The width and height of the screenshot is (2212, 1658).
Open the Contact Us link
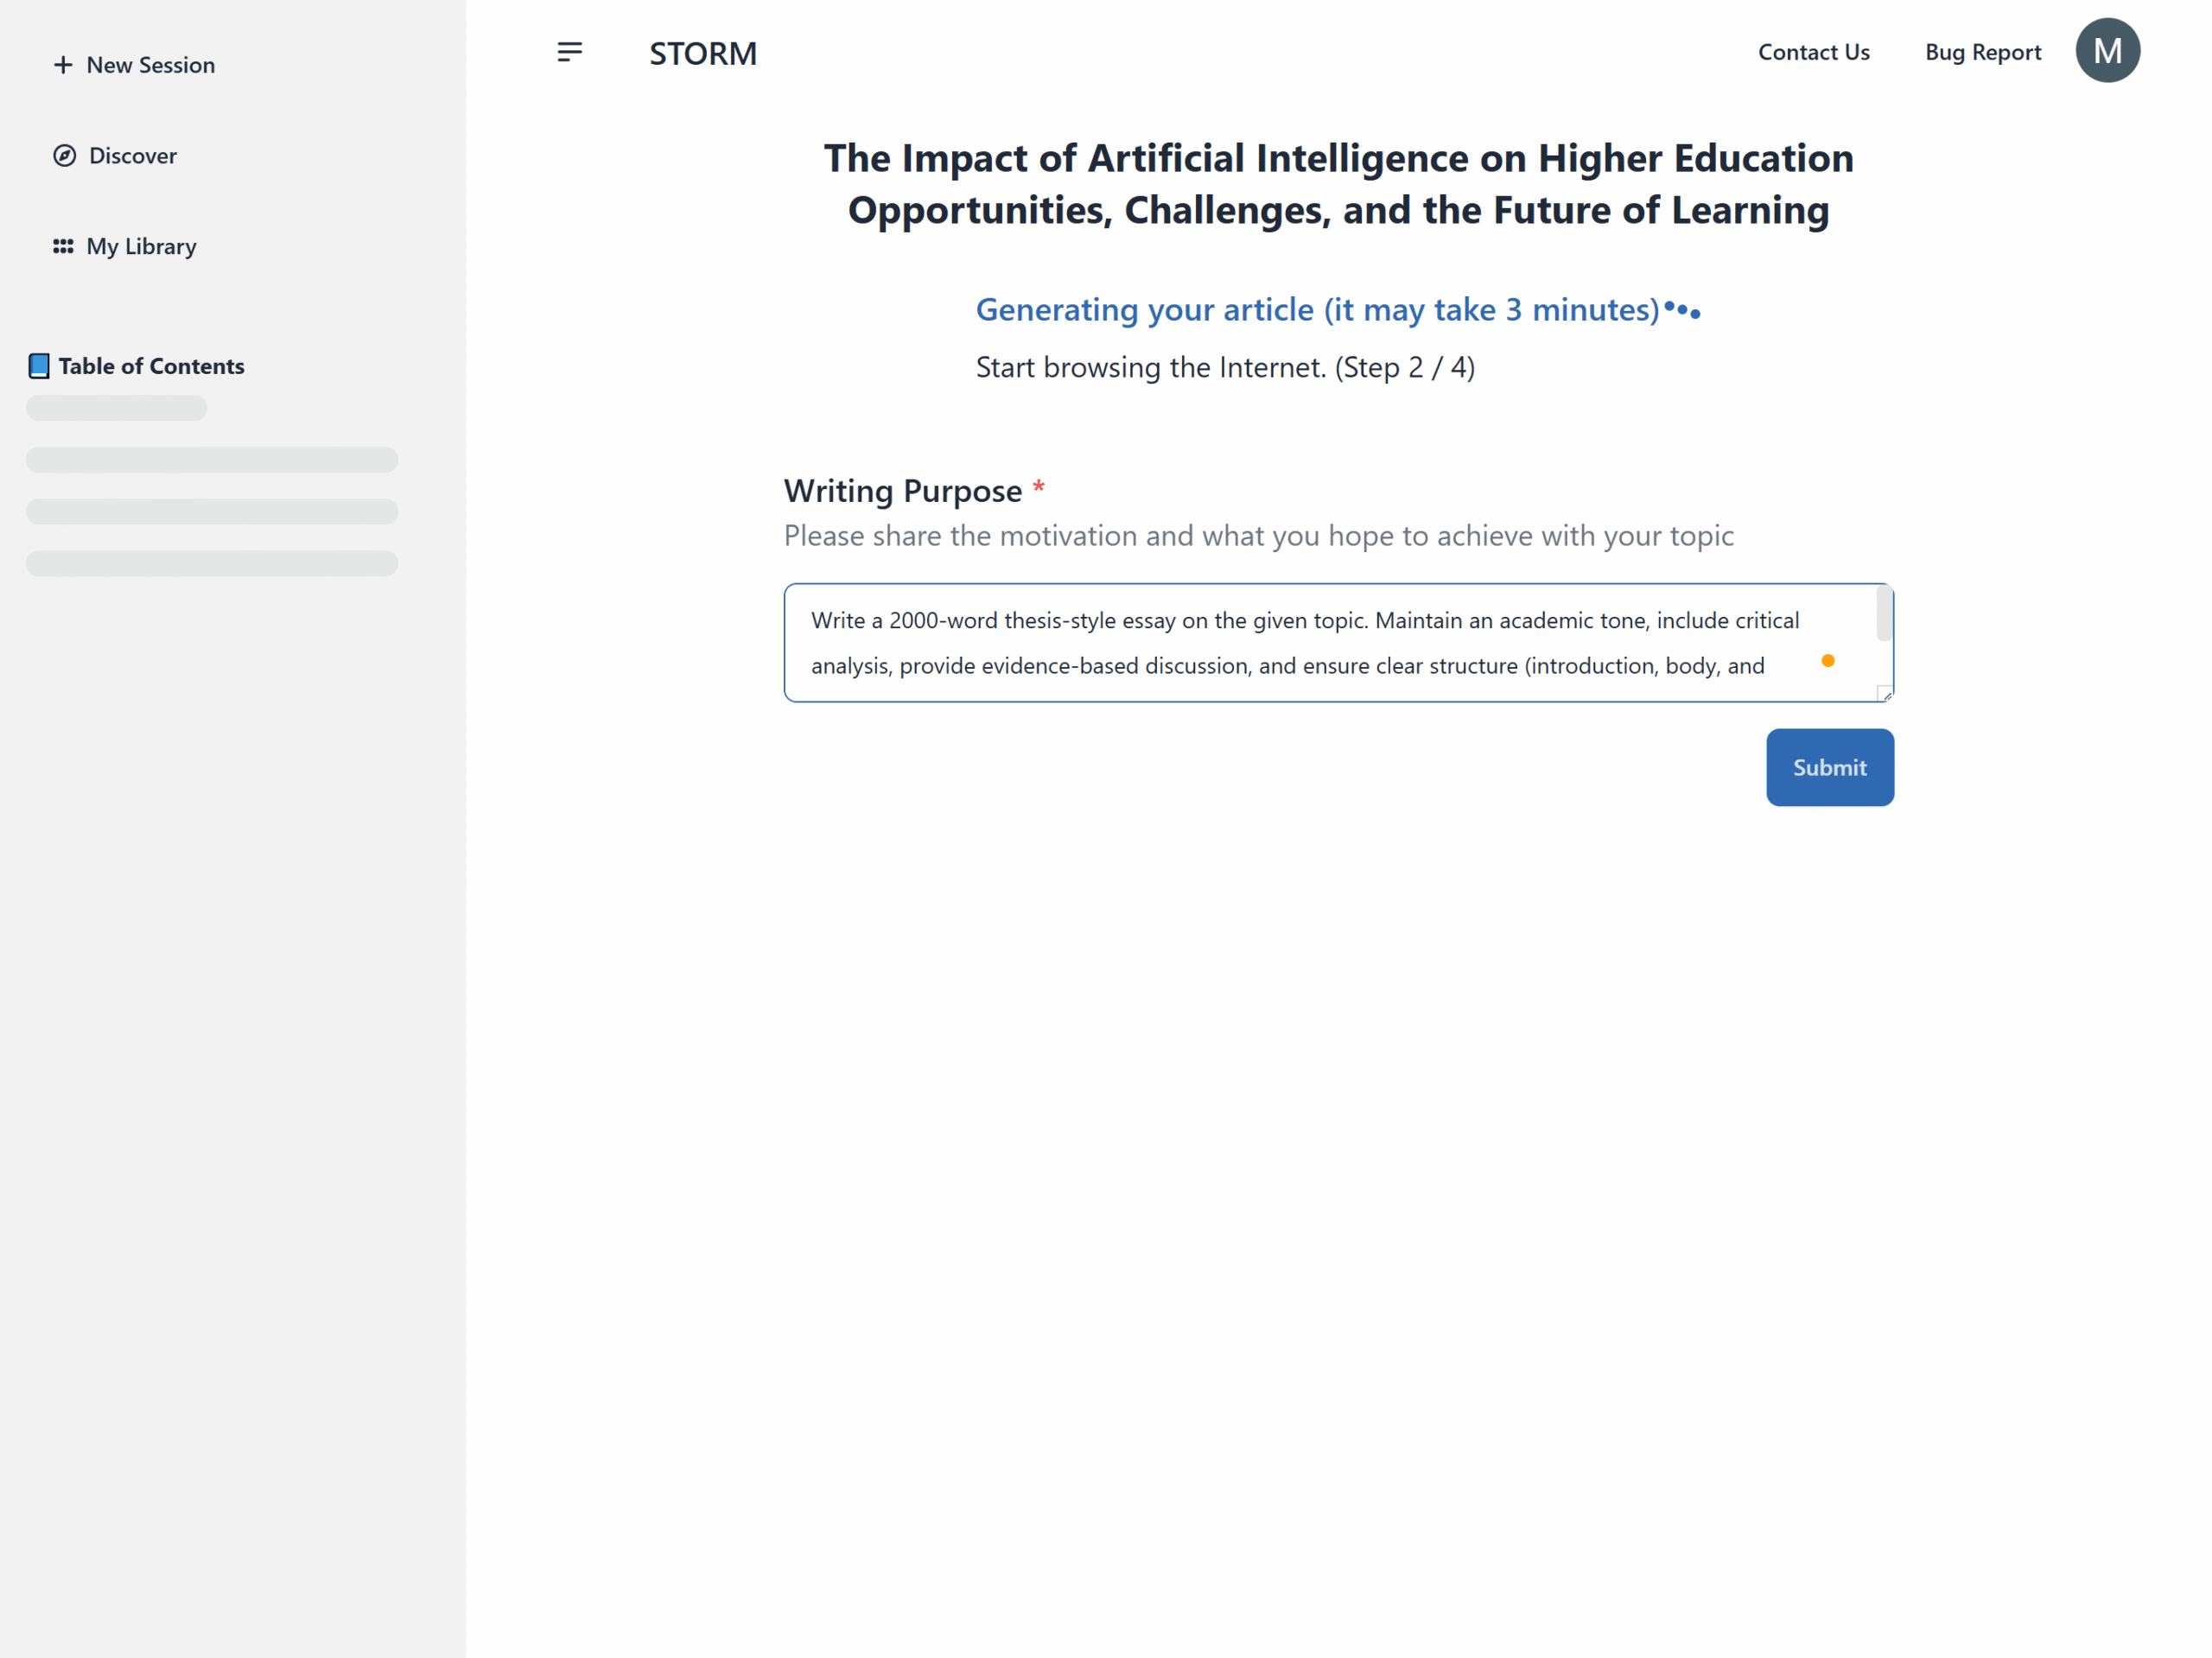pyautogui.click(x=1813, y=52)
